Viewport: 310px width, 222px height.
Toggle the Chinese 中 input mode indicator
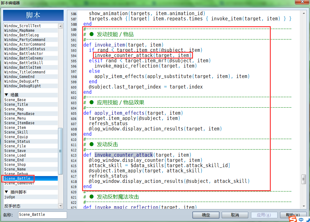click(301, 220)
